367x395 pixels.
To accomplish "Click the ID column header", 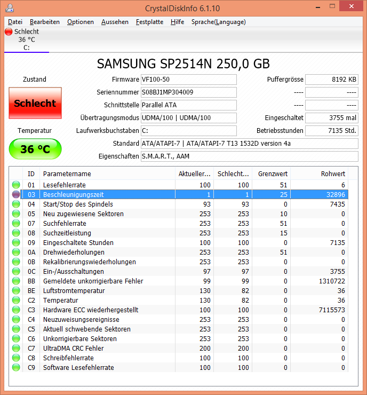I will (x=31, y=174).
